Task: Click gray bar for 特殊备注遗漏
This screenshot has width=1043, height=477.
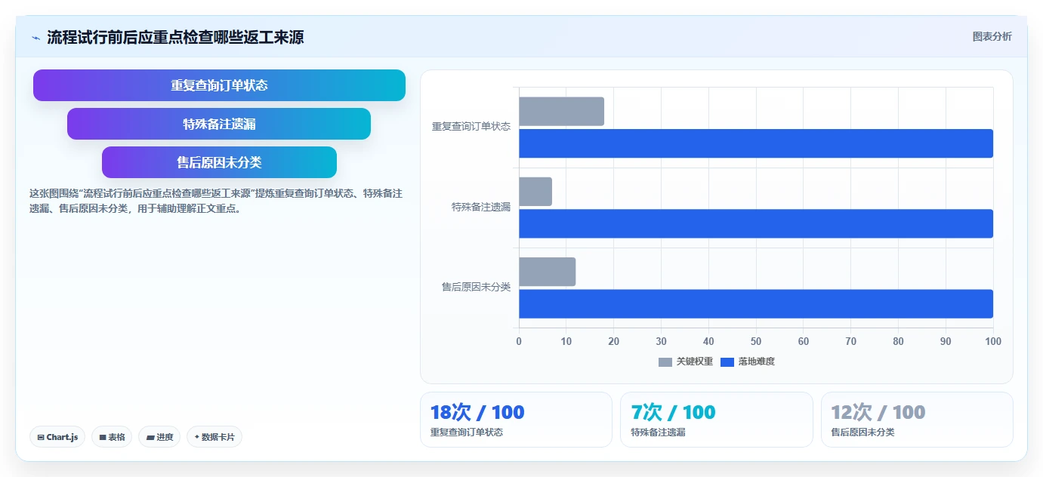Action: coord(535,192)
